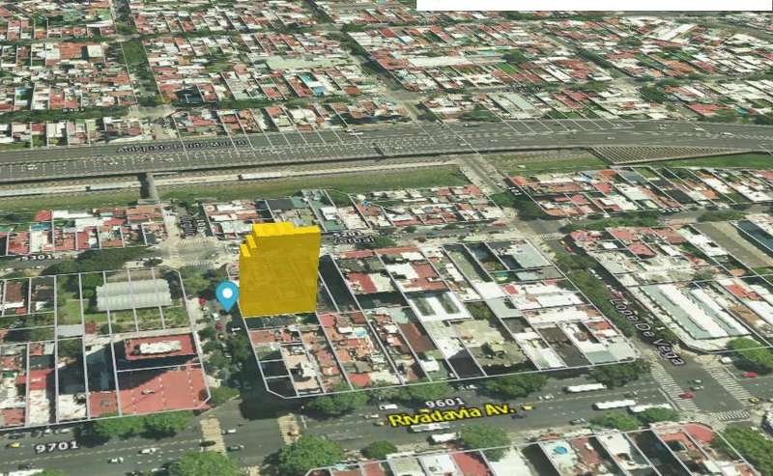Click the white bus on Rivadavia Av.
Screen dimensions: 773x476
[614, 405]
